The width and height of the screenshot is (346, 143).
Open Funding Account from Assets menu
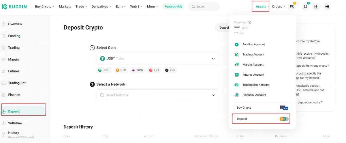coord(254,44)
